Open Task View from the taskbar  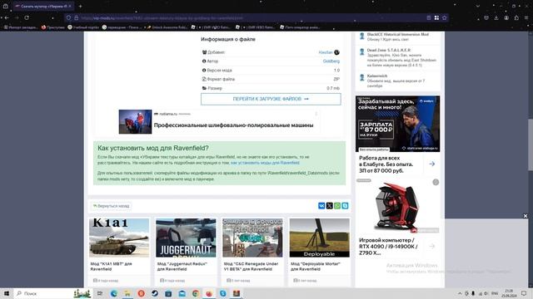tap(100, 293)
